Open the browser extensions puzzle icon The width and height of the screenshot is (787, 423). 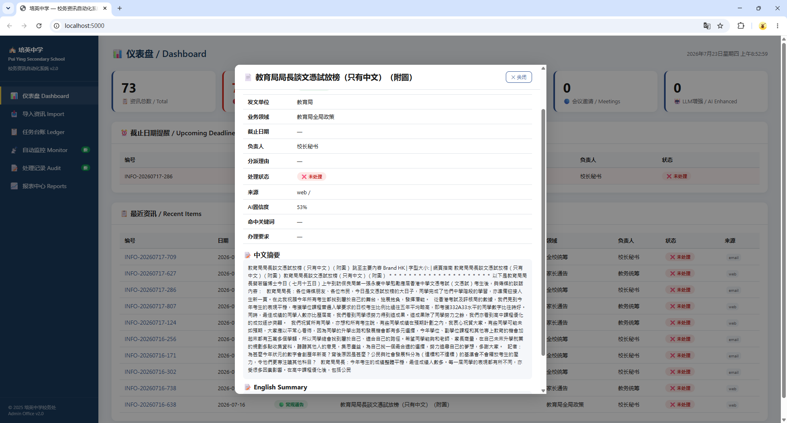[741, 26]
